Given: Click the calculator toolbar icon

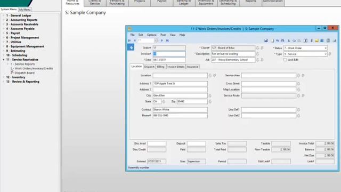Looking at the screenshot, I should (328, 41).
